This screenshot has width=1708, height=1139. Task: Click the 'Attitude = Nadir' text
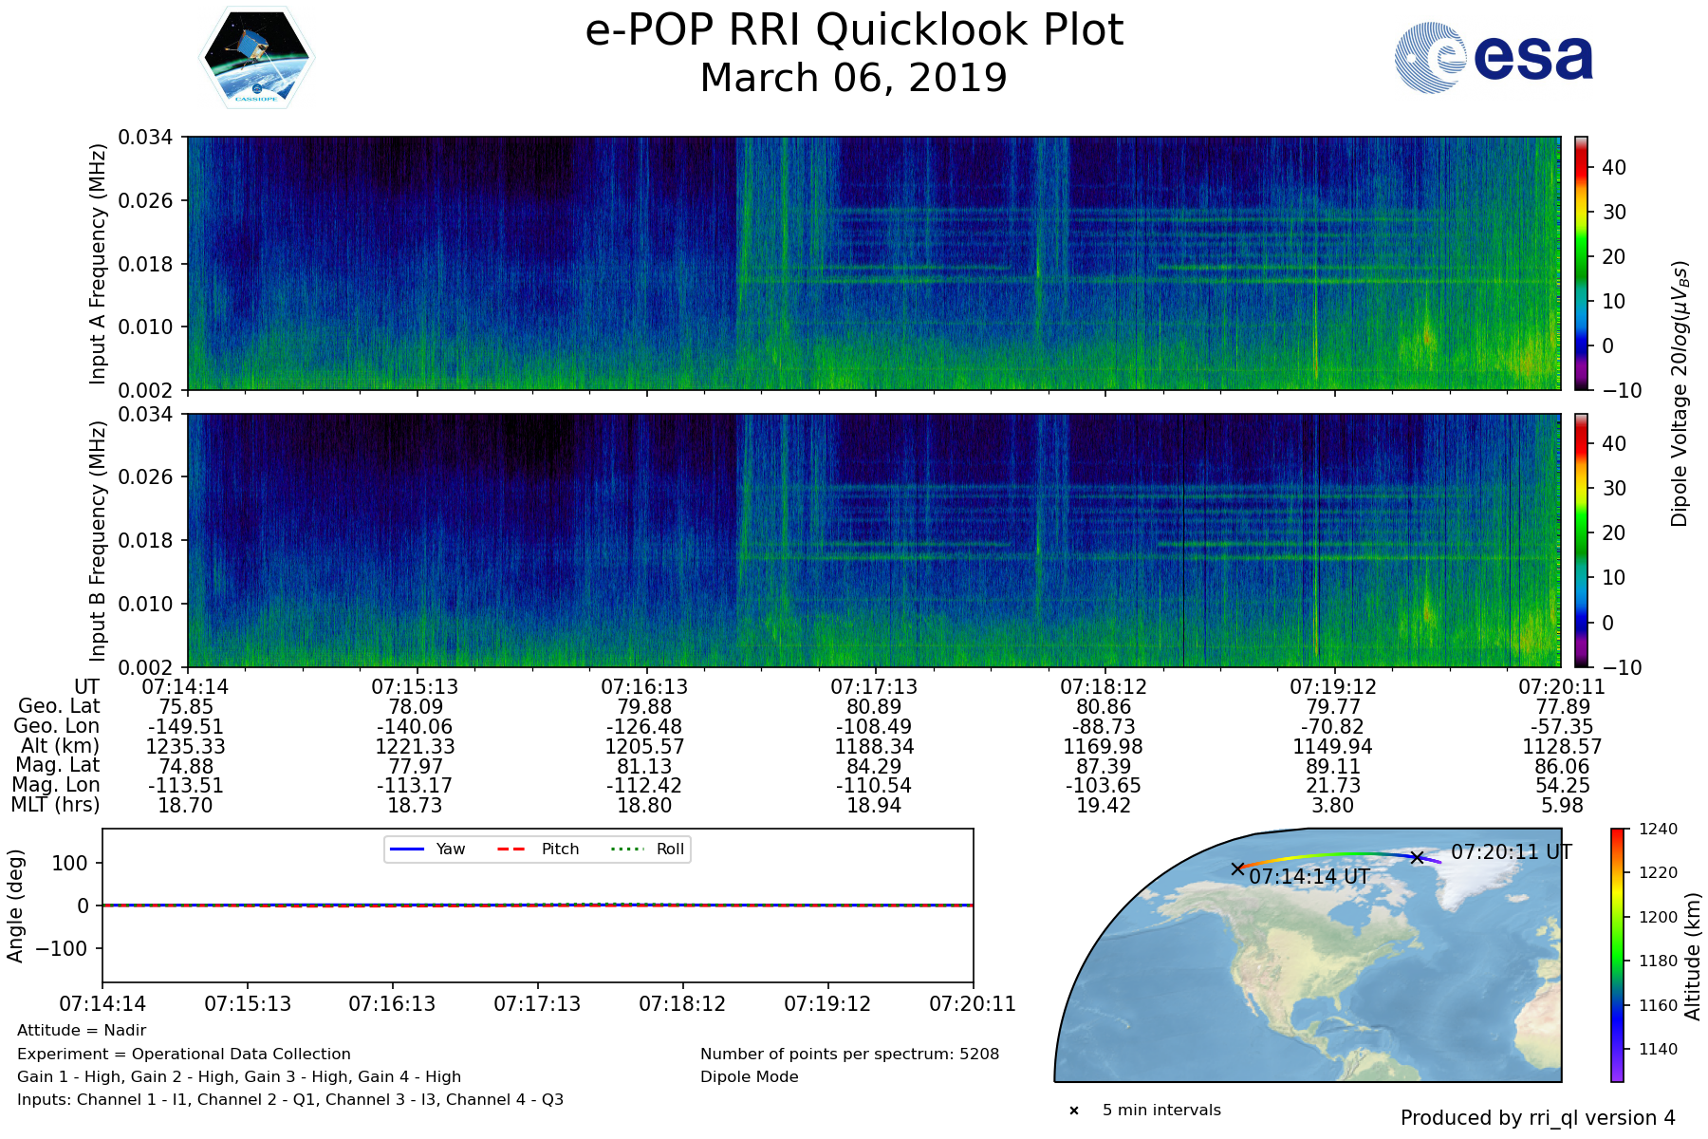pyautogui.click(x=82, y=1031)
